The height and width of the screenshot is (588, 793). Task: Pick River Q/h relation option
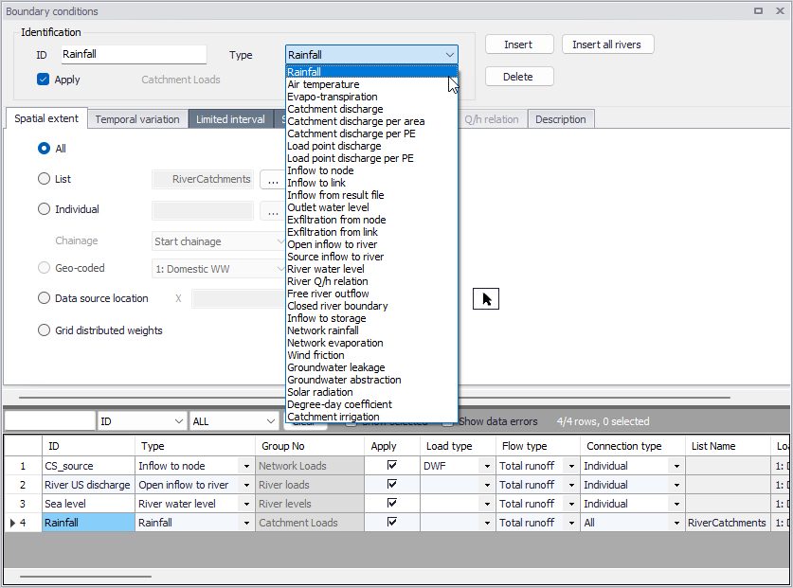pos(371,281)
